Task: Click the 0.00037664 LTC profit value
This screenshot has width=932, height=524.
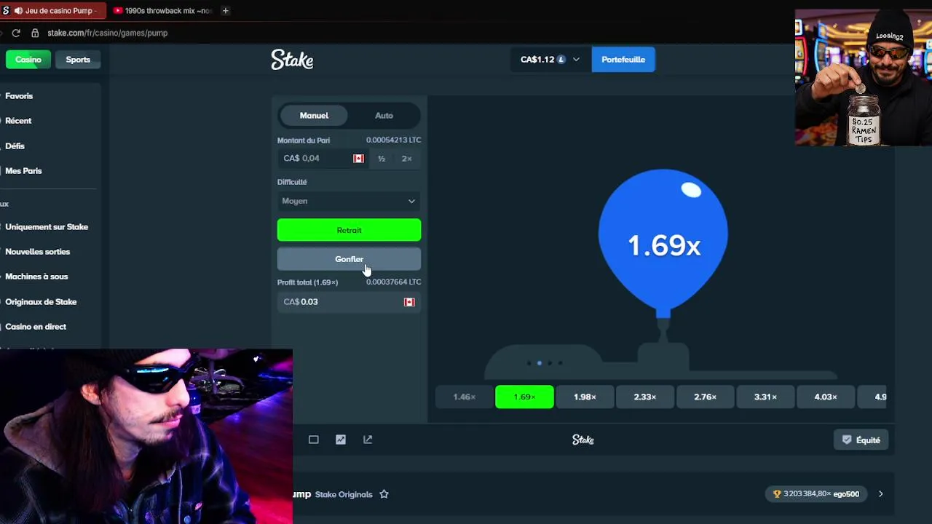Action: pos(393,282)
